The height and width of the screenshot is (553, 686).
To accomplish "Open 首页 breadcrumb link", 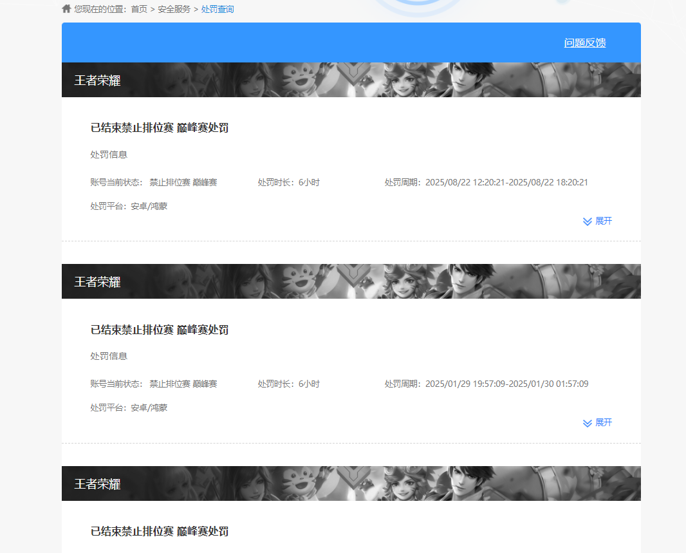I will click(139, 9).
